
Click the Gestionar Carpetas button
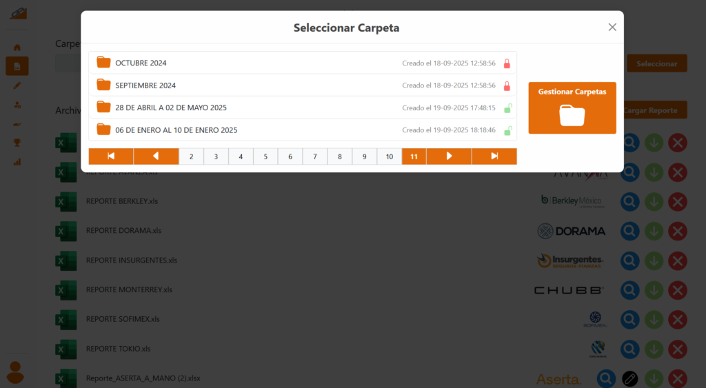(572, 108)
